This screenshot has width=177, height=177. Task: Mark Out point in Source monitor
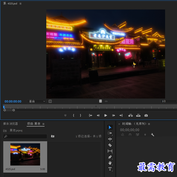tap(81, 115)
